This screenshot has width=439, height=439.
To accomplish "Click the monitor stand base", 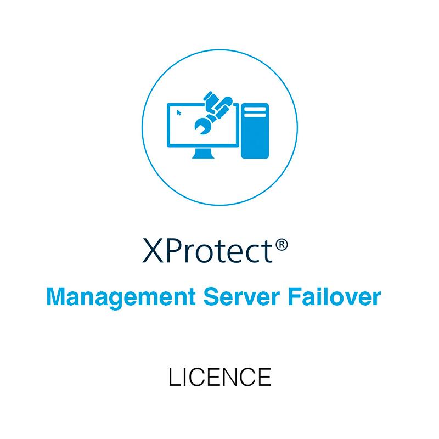I will pos(203,154).
